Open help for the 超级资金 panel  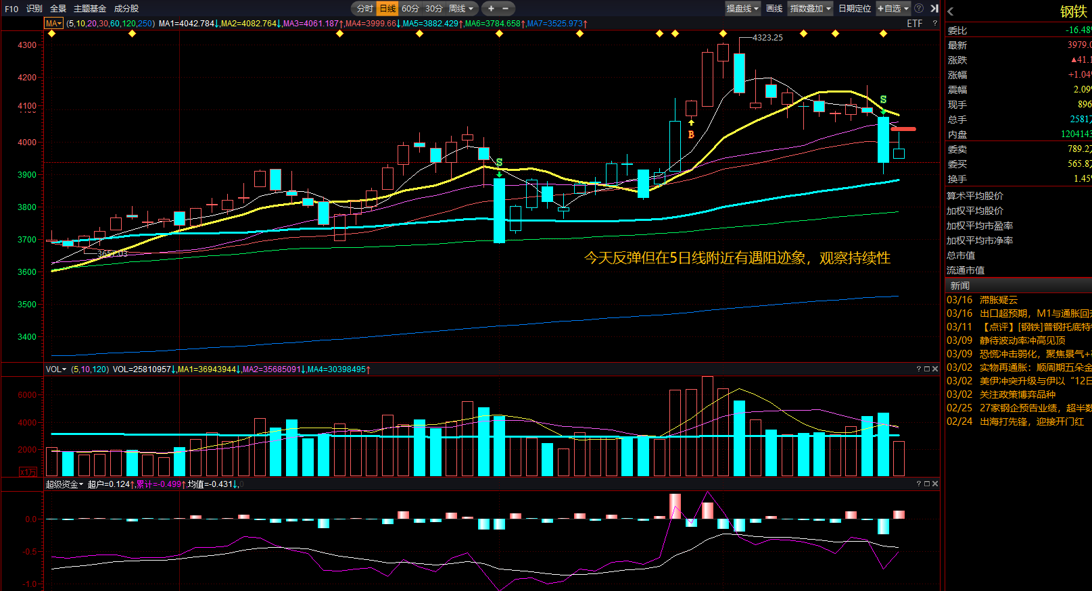(919, 484)
